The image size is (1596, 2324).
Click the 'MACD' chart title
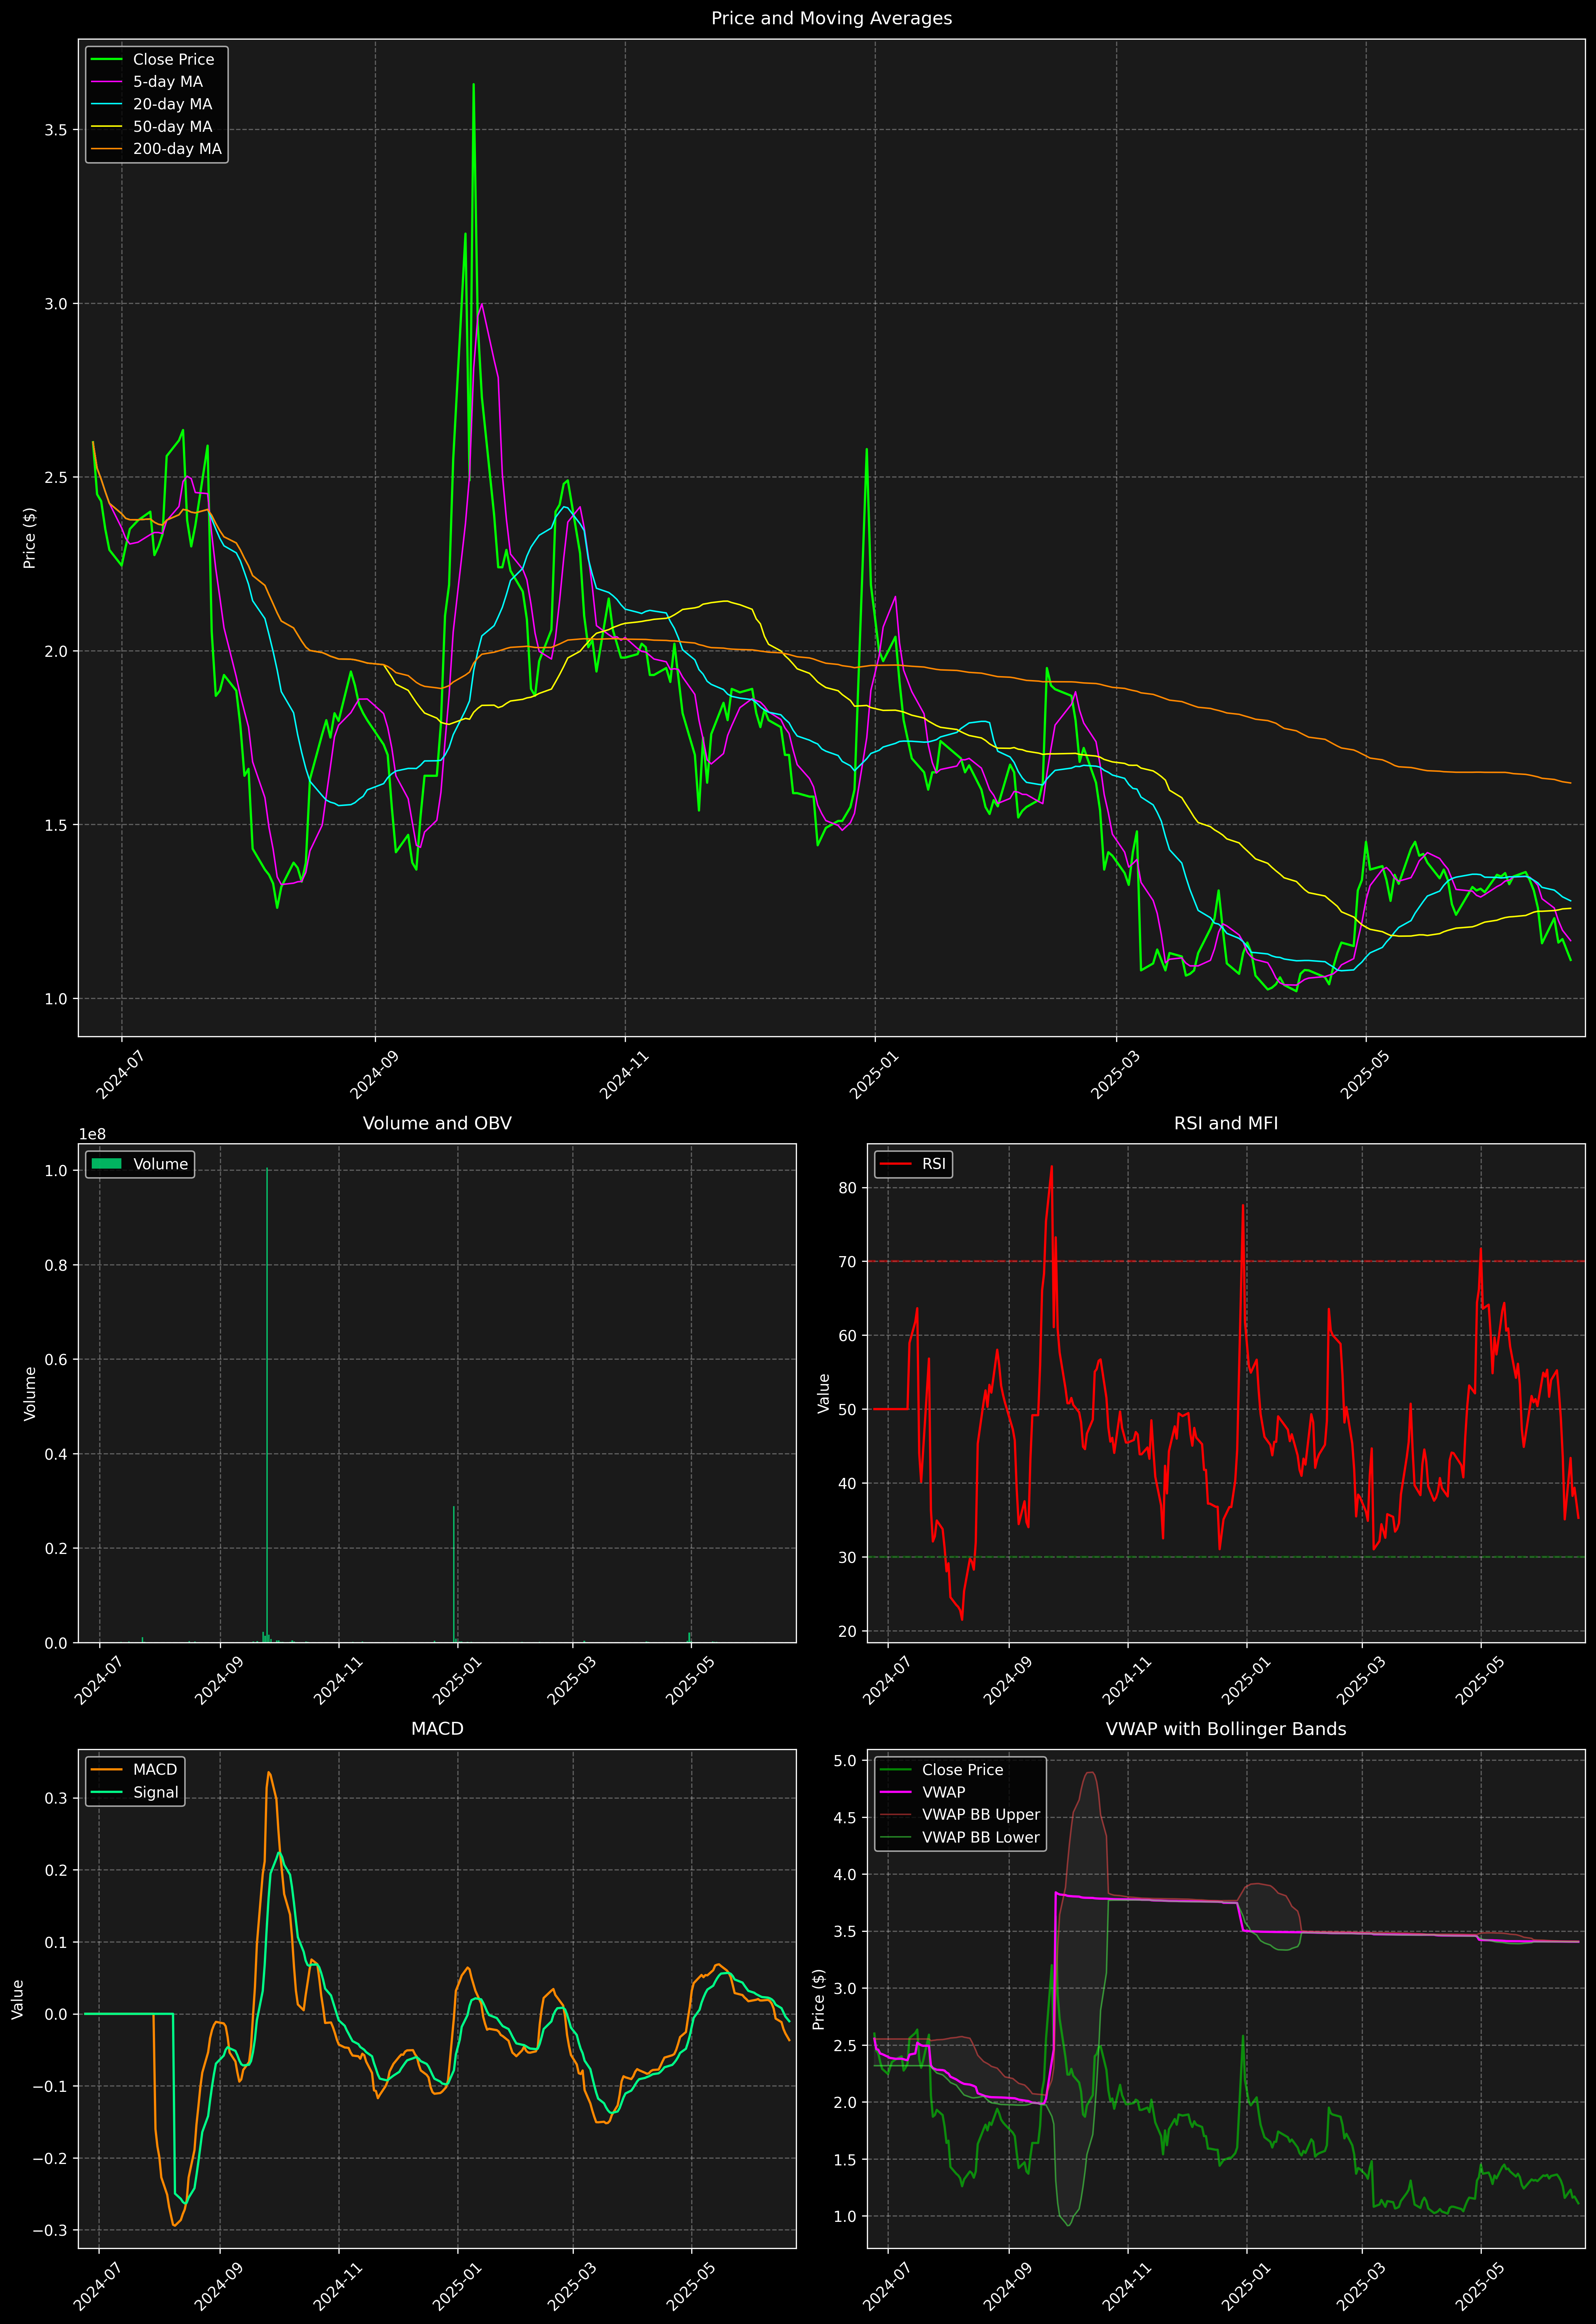pos(437,1729)
